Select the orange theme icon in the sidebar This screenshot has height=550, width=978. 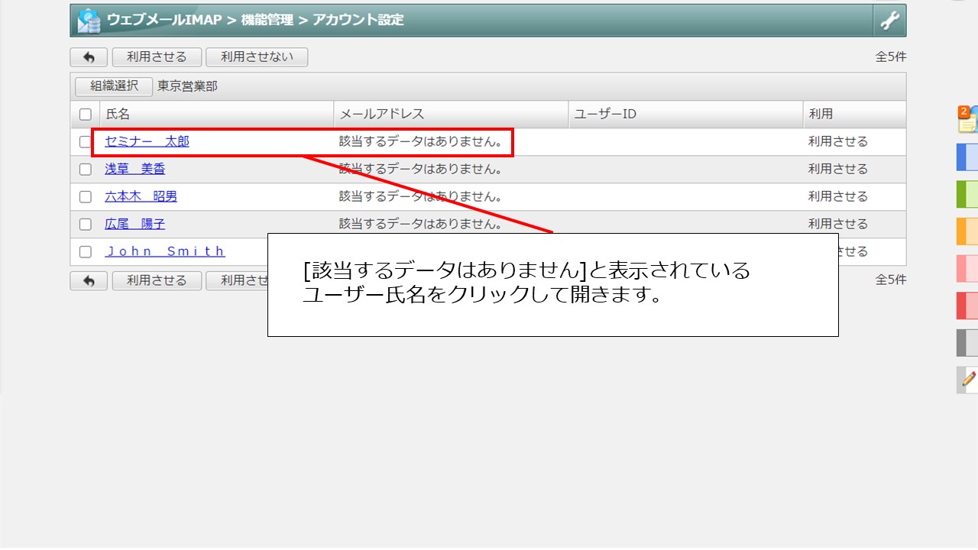pos(967,231)
